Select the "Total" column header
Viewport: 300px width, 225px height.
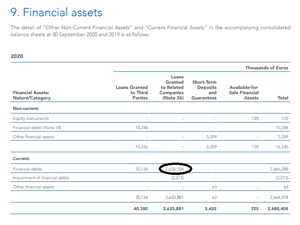pyautogui.click(x=283, y=98)
